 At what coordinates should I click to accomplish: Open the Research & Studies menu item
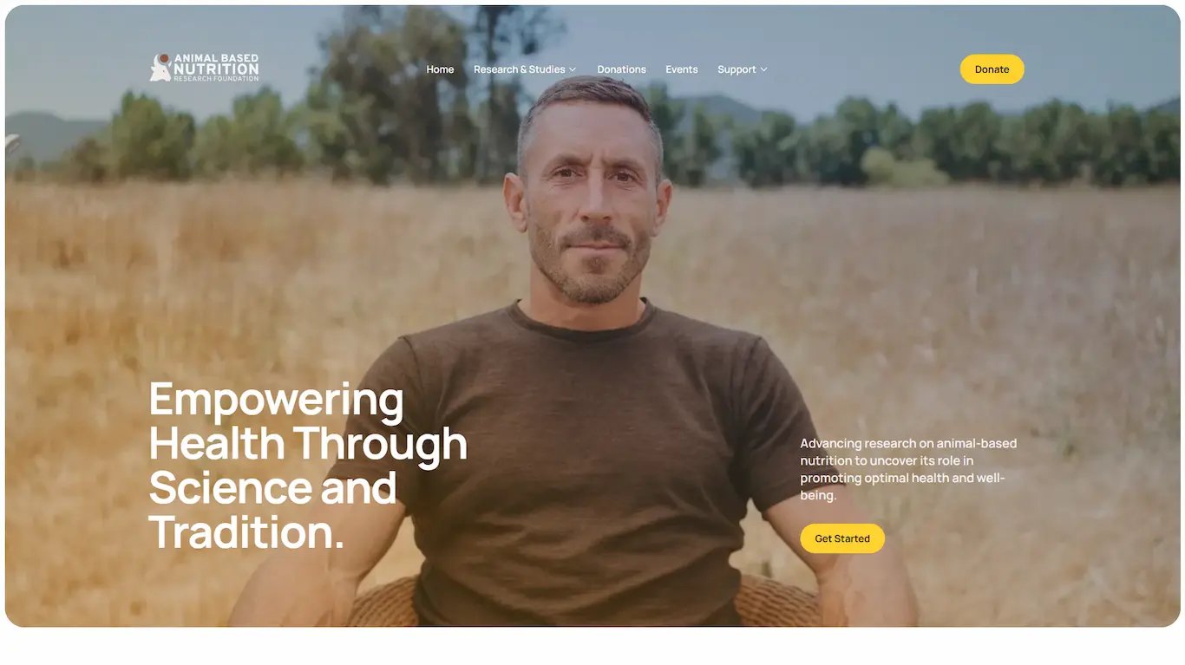tap(519, 69)
